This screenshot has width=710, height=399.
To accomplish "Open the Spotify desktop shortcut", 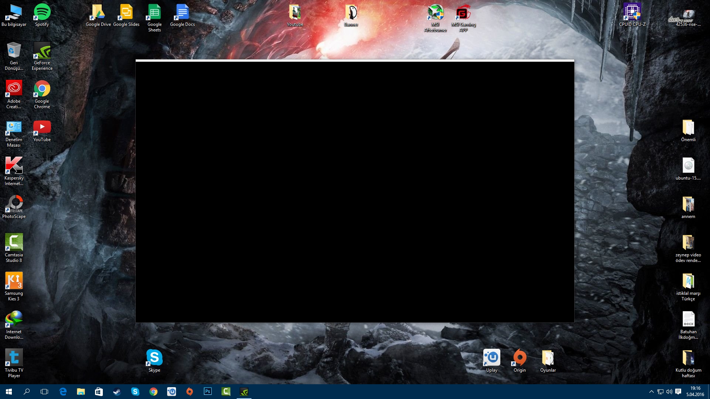I will pyautogui.click(x=42, y=15).
